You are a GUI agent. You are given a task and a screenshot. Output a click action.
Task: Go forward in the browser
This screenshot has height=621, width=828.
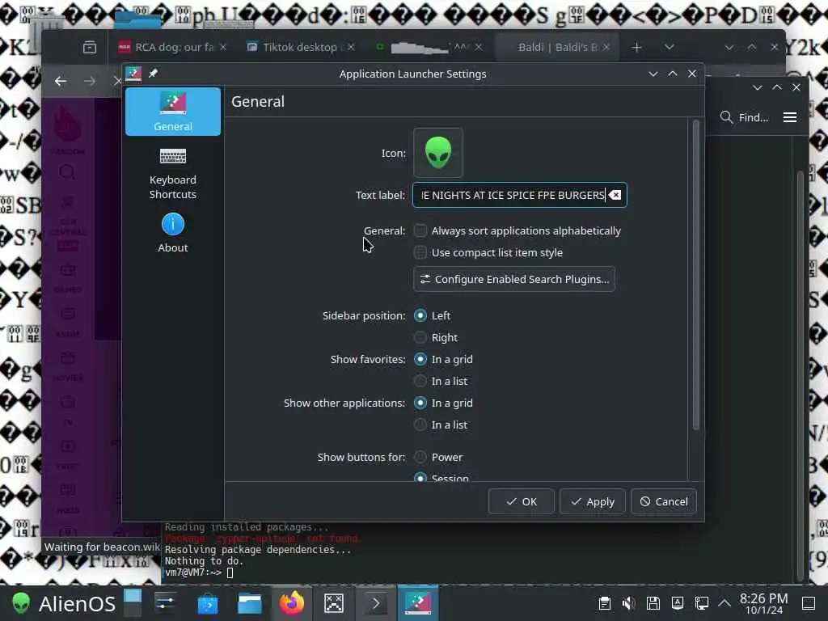pyautogui.click(x=90, y=81)
